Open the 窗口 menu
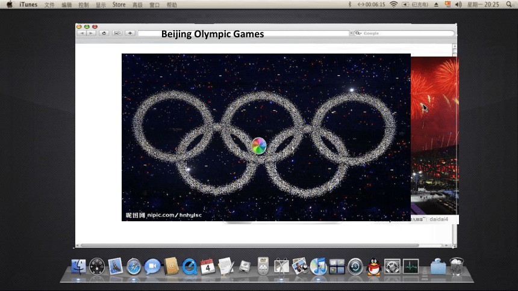Image resolution: width=518 pixels, height=291 pixels. (x=155, y=5)
